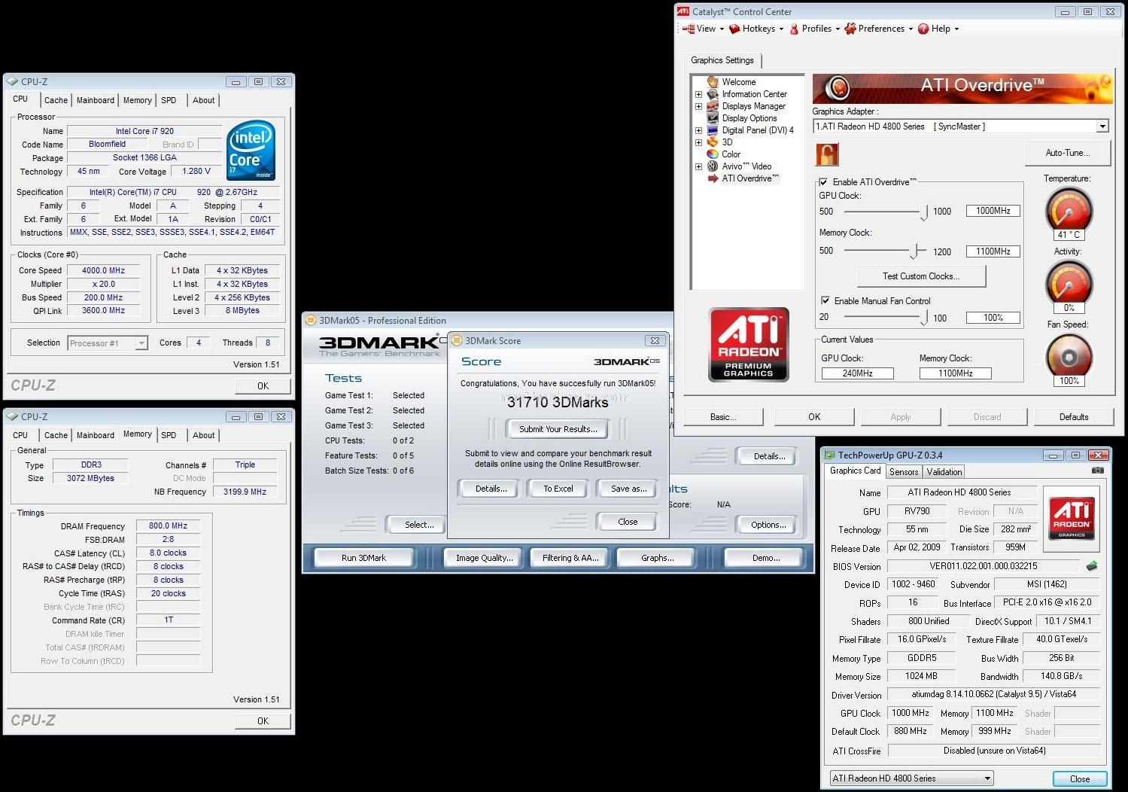
Task: Expand the Displays Manager tree node
Action: click(x=698, y=106)
